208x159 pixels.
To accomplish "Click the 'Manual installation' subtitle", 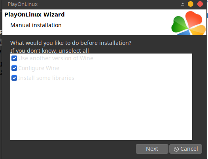I will coord(36,25).
